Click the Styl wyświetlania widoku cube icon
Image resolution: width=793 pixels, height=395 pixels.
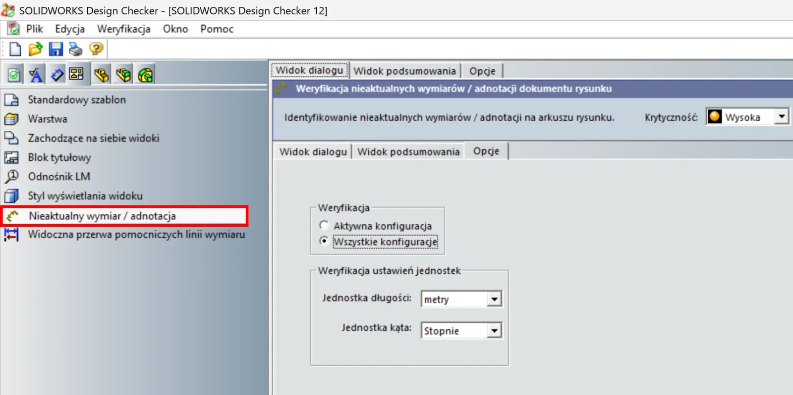click(x=11, y=196)
